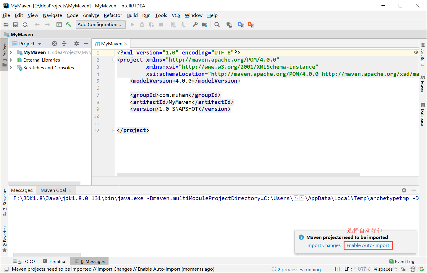The height and width of the screenshot is (273, 427).
Task: Click the Forward navigation arrow
Action: [x=47, y=25]
